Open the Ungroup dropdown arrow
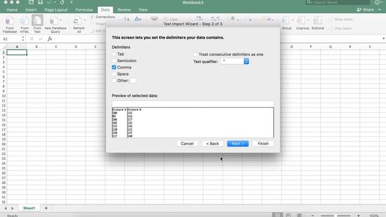 click(x=308, y=20)
